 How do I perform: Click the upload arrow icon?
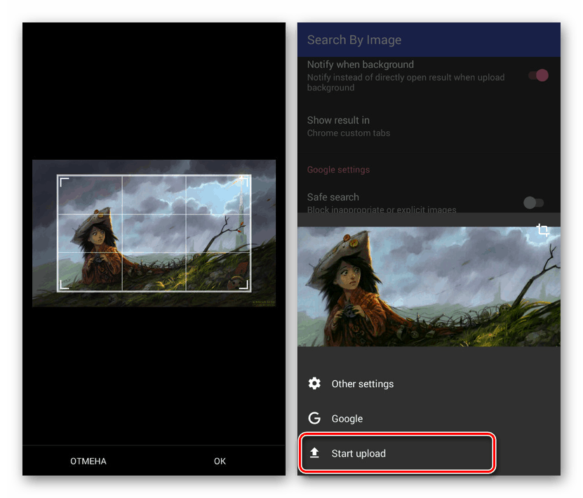click(x=314, y=452)
